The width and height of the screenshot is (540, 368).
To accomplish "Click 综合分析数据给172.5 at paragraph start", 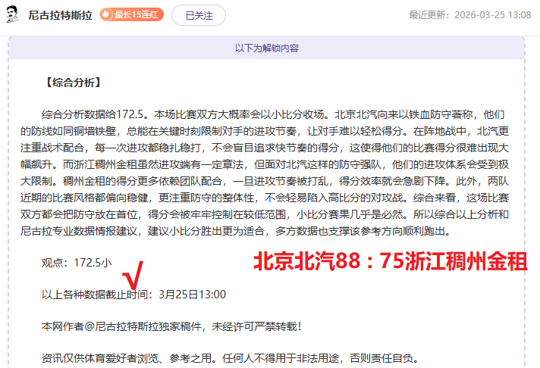I will point(89,114).
